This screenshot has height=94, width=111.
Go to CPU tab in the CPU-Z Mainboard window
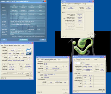[38, 60]
